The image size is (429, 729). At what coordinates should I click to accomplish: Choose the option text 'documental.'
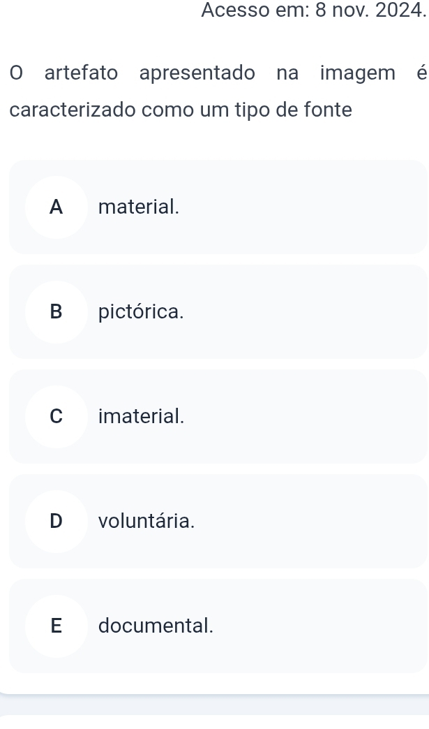pyautogui.click(x=156, y=626)
